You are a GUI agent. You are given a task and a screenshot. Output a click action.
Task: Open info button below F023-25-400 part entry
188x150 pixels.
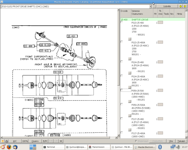click(x=130, y=39)
